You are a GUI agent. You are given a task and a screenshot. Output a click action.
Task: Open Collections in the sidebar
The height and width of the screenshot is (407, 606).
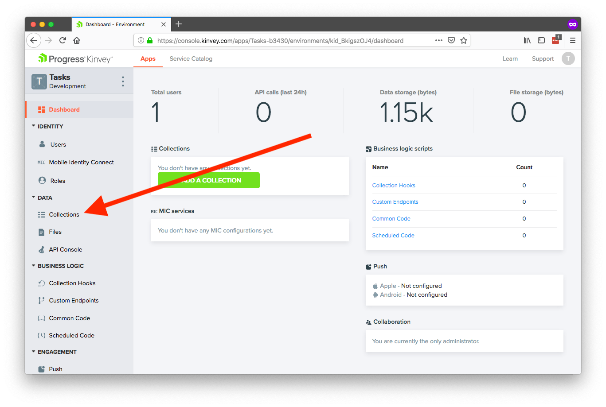coord(64,215)
